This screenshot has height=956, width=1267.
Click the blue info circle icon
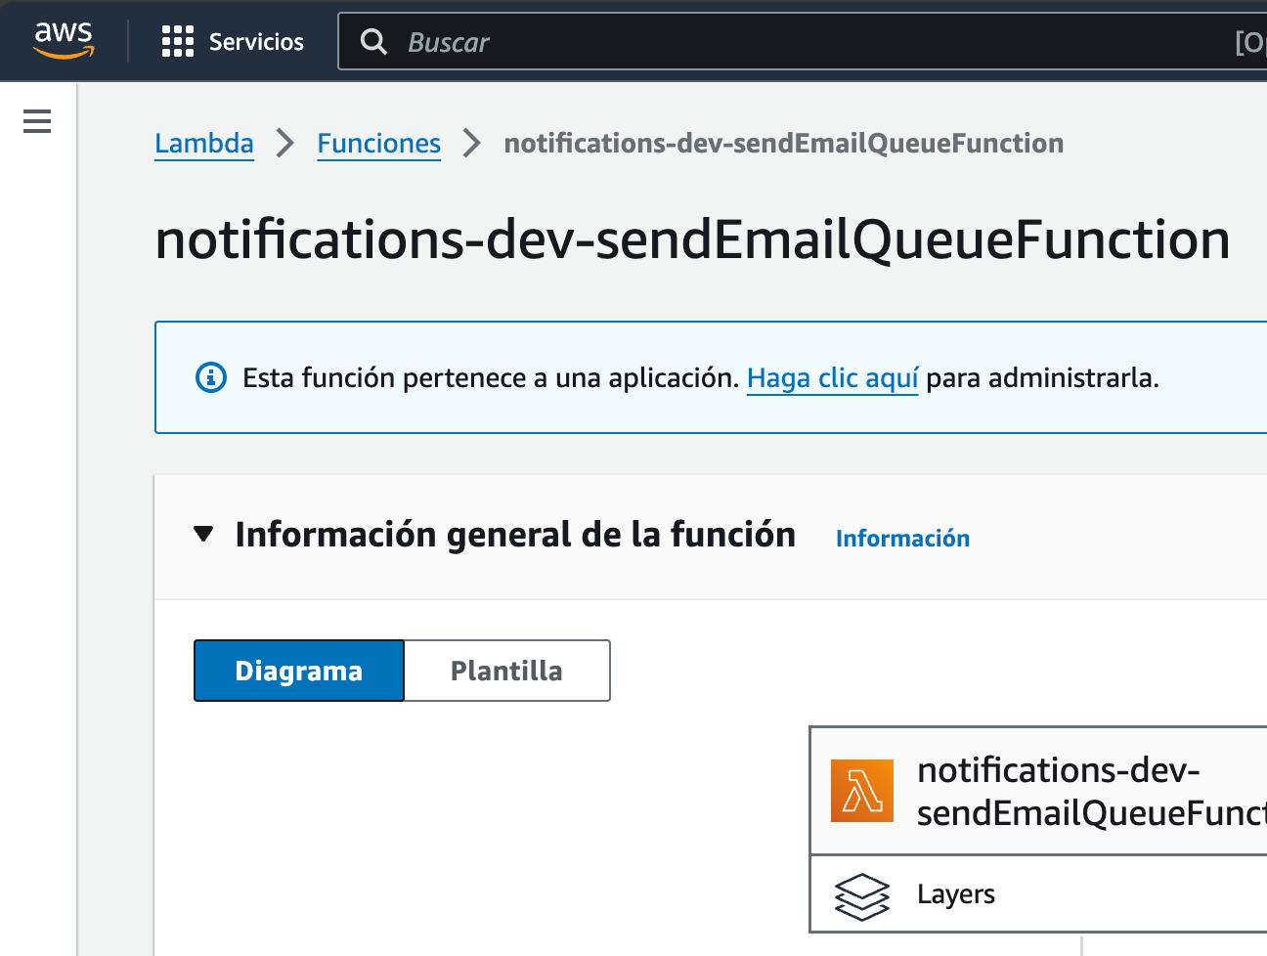[211, 377]
